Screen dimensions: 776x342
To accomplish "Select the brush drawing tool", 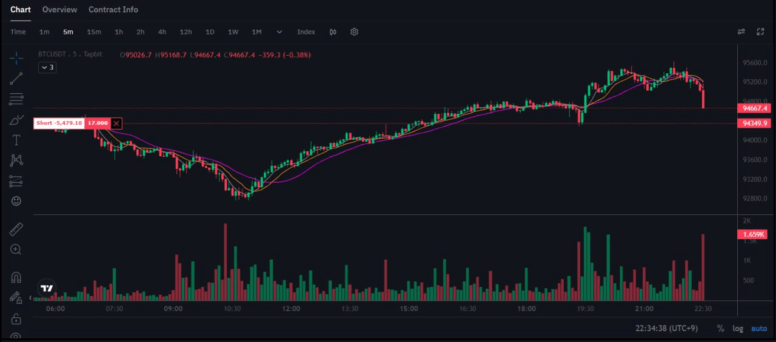I will click(x=16, y=120).
